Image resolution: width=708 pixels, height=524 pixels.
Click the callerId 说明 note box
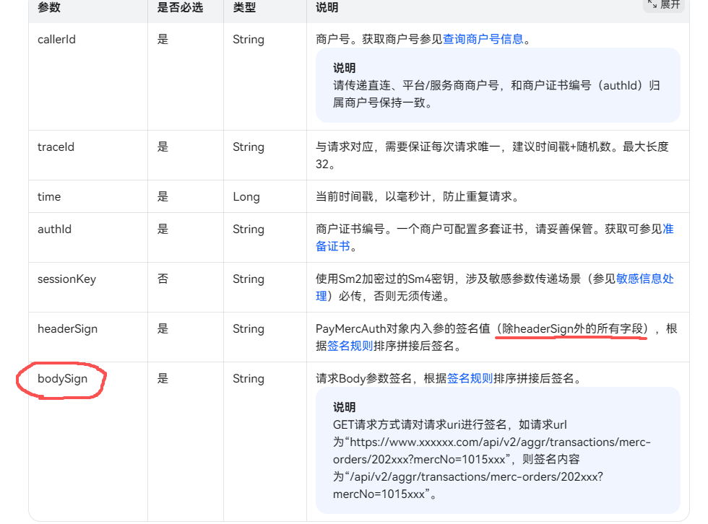coord(498,85)
